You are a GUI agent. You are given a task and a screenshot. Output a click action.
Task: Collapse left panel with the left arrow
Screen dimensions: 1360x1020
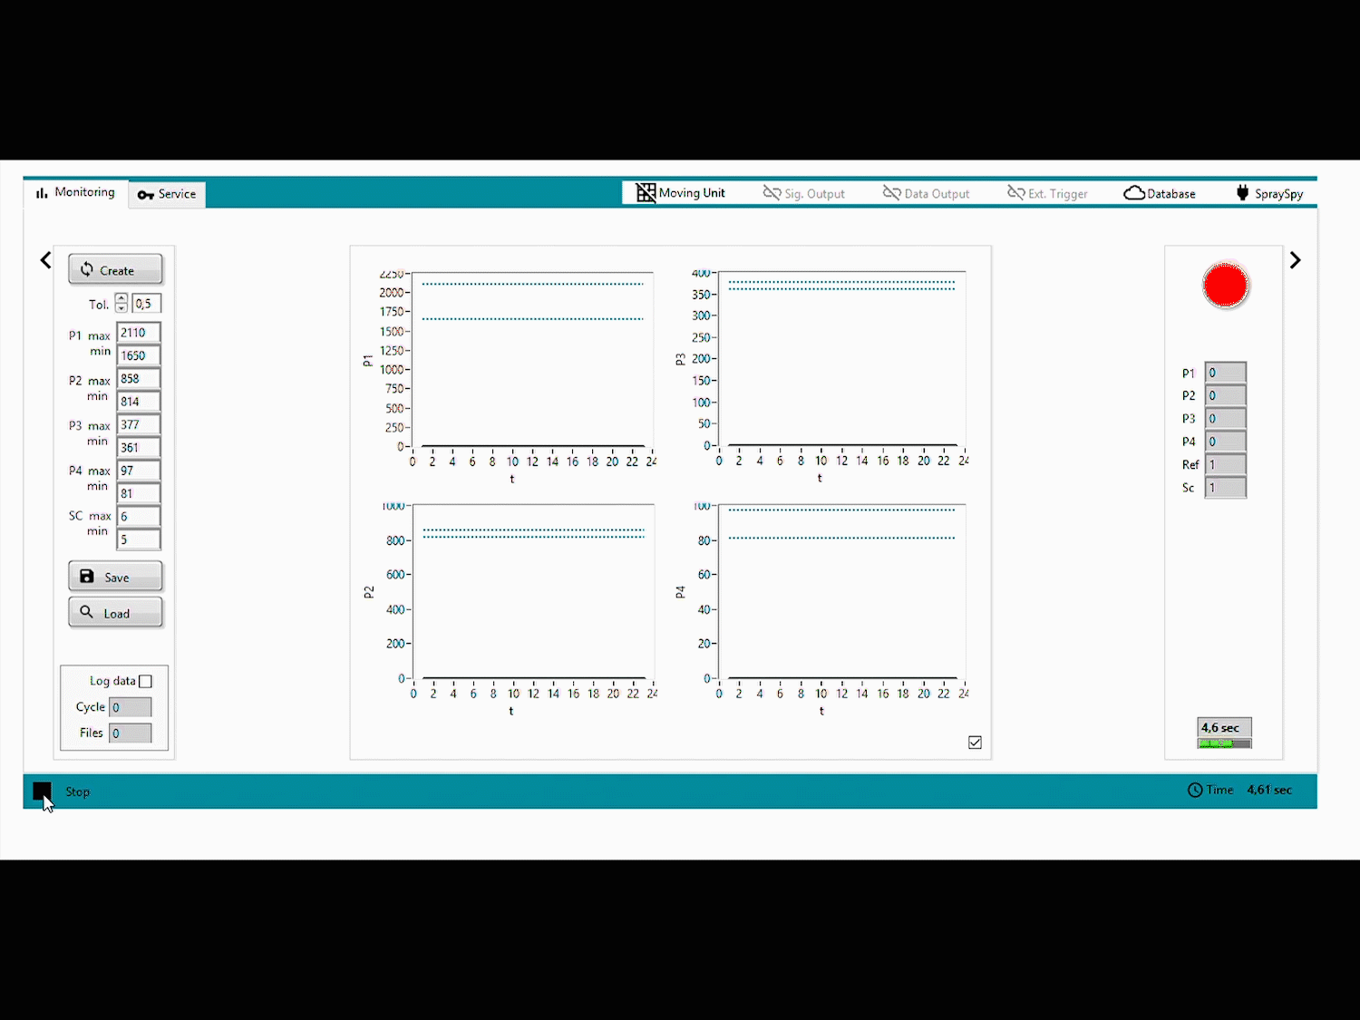[x=45, y=260]
